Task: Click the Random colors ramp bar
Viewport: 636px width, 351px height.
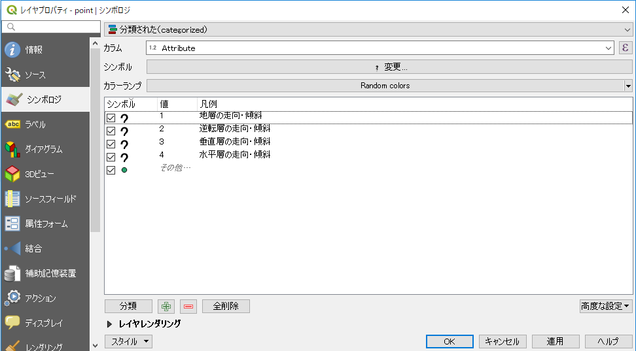Action: pos(385,86)
